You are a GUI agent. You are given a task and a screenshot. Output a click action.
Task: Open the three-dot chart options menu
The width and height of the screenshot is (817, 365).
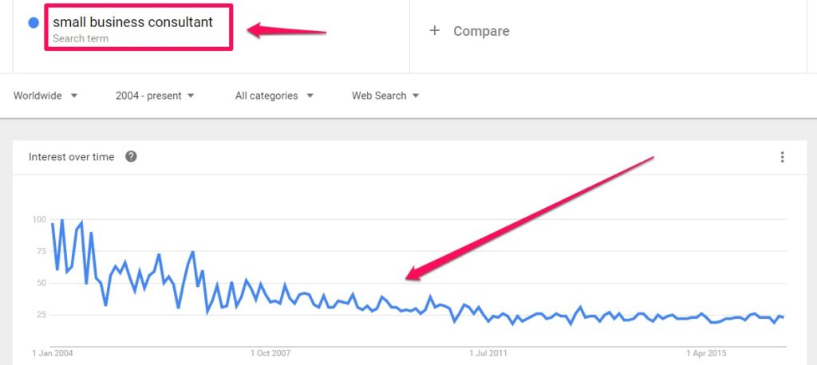point(782,157)
